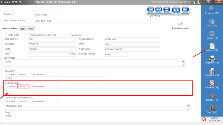Select Sem descrição under Características técnicas

click(x=31, y=101)
